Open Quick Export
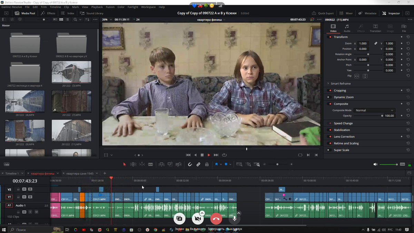Image resolution: width=414 pixels, height=233 pixels. [323, 13]
